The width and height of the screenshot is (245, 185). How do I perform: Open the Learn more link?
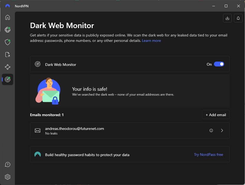pos(151,41)
